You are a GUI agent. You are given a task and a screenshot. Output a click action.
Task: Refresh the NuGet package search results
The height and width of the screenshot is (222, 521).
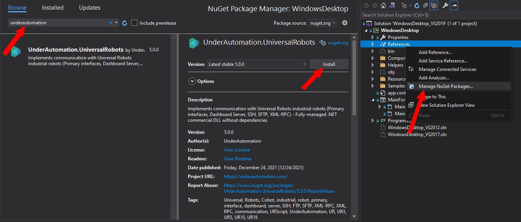(125, 23)
